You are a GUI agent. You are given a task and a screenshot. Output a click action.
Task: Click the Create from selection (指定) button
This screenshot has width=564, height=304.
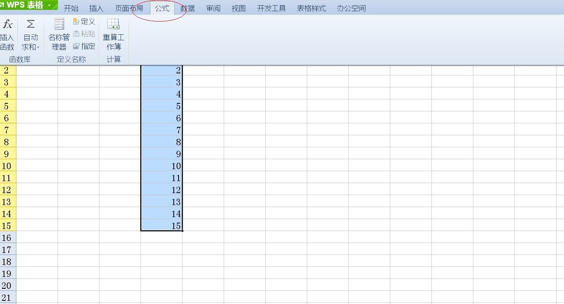pyautogui.click(x=84, y=46)
